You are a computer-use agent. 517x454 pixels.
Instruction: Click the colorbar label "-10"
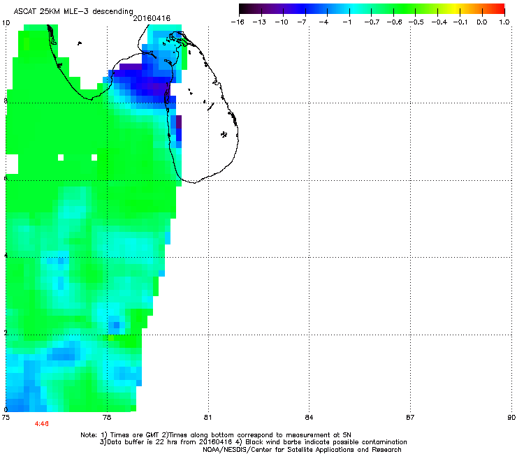point(282,22)
